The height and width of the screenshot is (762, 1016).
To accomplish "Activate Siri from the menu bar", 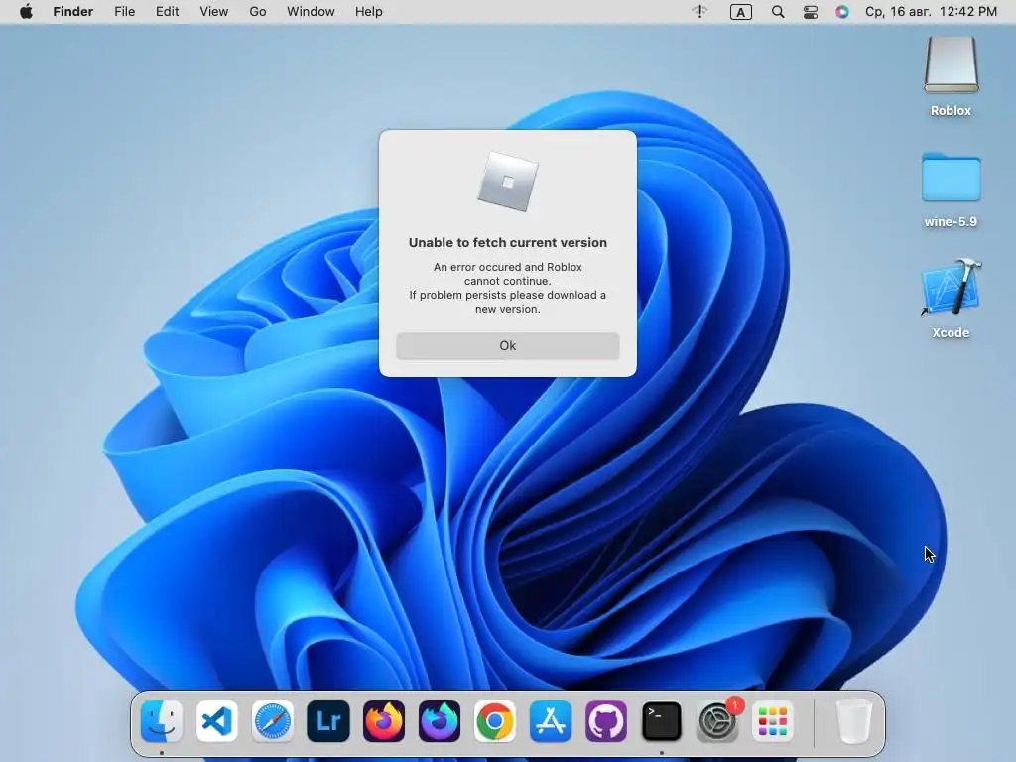I will (841, 12).
